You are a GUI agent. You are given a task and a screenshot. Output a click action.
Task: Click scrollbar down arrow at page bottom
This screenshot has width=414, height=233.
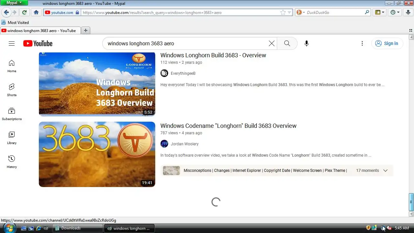click(x=411, y=214)
